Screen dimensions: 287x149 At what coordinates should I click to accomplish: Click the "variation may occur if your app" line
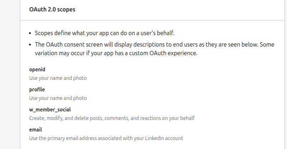[x=116, y=53]
